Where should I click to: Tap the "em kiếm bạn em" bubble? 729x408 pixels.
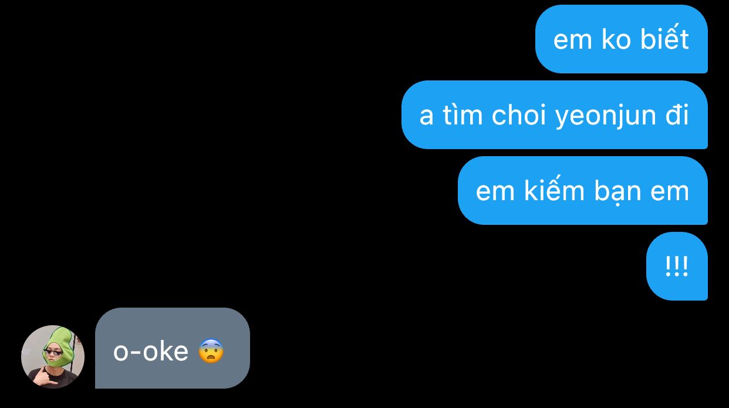582,191
